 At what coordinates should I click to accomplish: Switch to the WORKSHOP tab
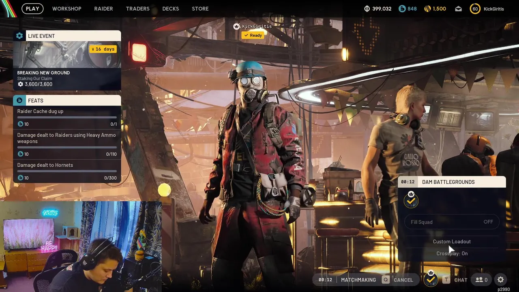coord(66,9)
